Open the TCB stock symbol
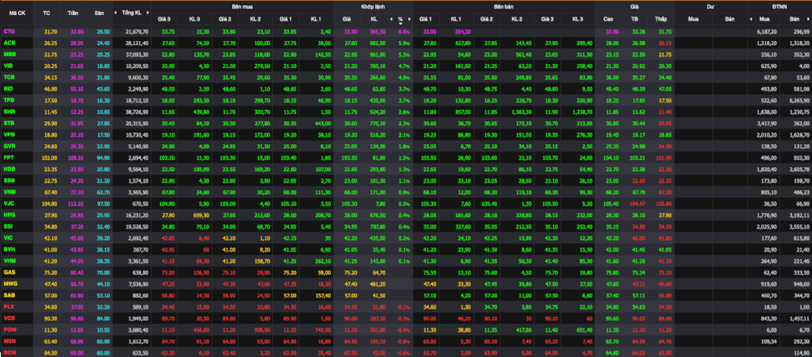812x357 pixels. click(x=8, y=77)
